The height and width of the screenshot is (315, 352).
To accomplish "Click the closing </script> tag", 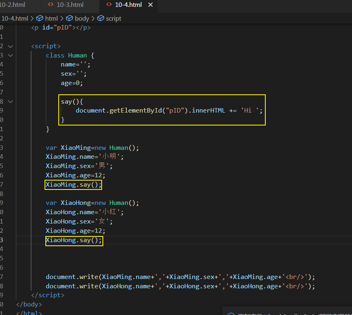I will click(47, 295).
